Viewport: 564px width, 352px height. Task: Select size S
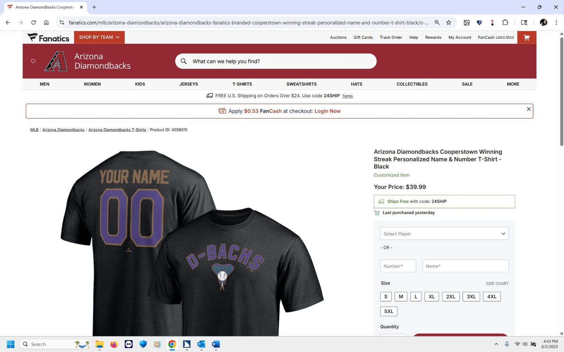click(x=386, y=297)
